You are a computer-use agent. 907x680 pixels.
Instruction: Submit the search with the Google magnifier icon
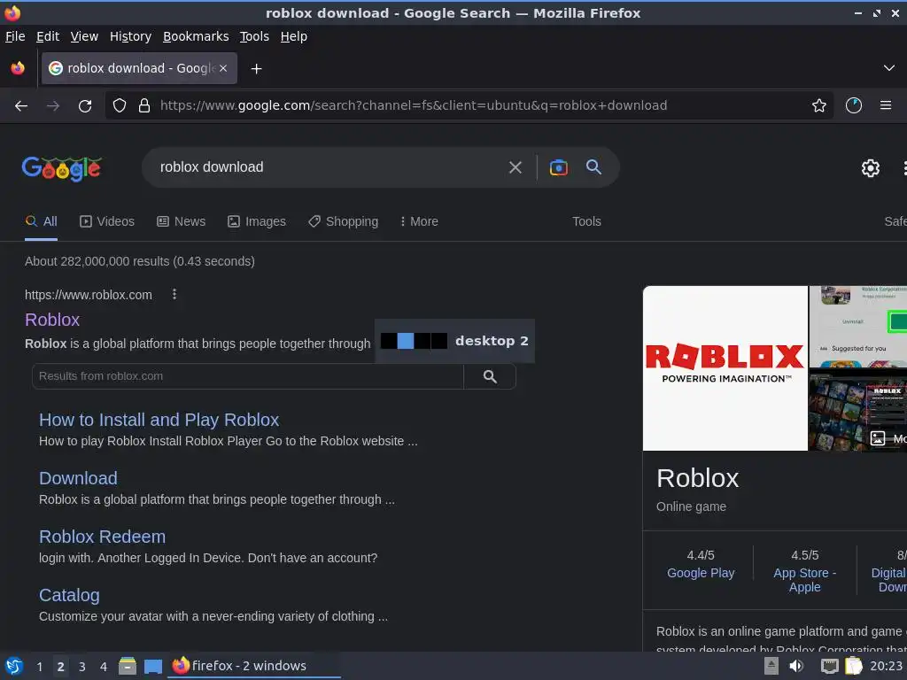coord(593,167)
